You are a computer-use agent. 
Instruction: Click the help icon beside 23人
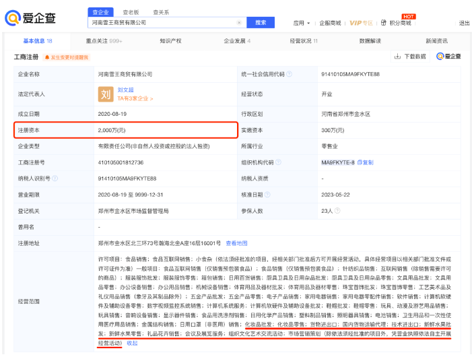337,210
